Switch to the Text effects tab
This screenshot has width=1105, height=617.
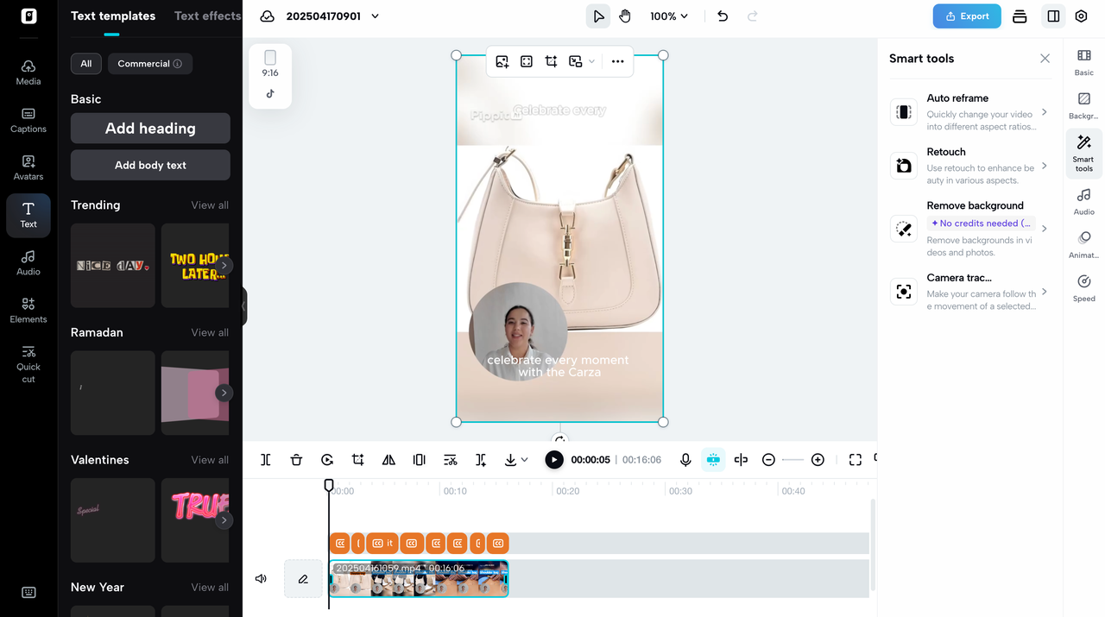click(207, 16)
